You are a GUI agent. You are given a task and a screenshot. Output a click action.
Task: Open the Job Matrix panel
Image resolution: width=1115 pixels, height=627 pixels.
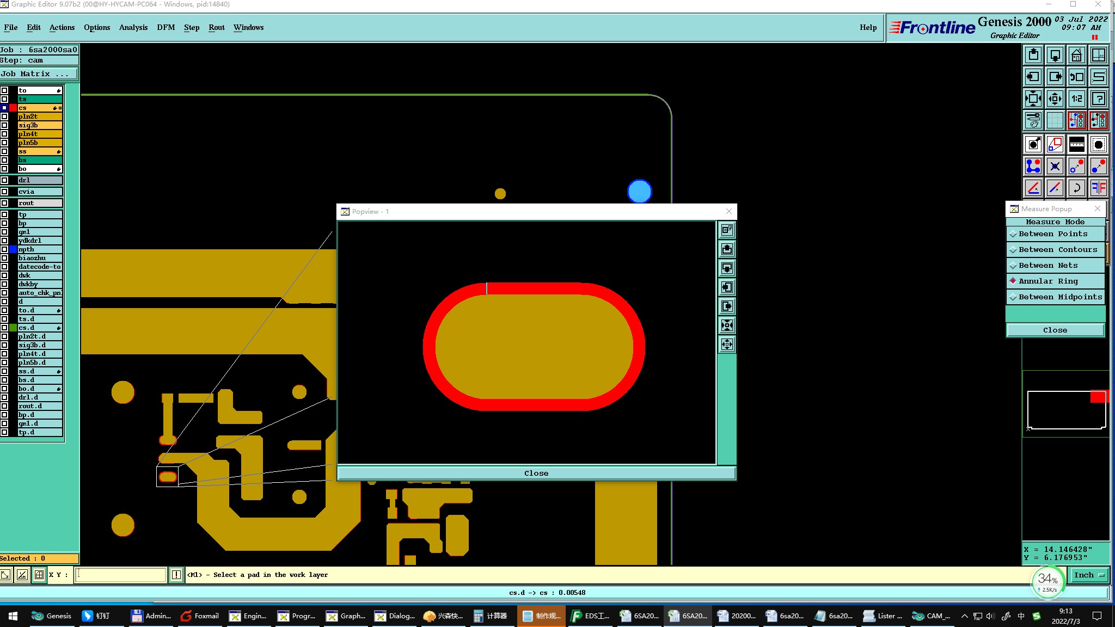tap(39, 74)
